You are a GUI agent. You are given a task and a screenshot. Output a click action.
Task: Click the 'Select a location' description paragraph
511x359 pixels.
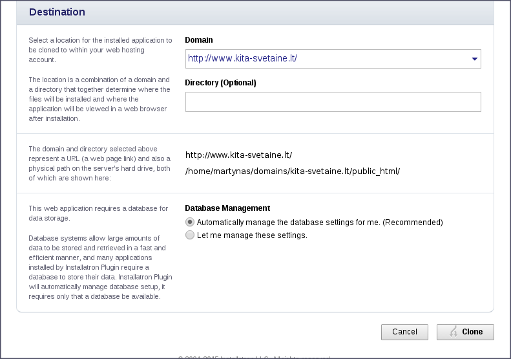tap(100, 50)
